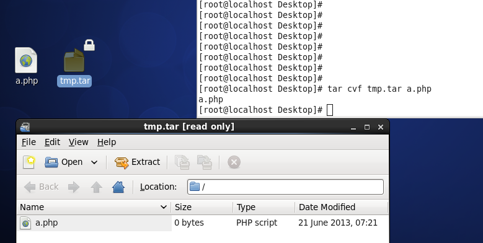Maximize the tmp.tar archive window
This screenshot has height=243, width=483.
tap(367, 127)
